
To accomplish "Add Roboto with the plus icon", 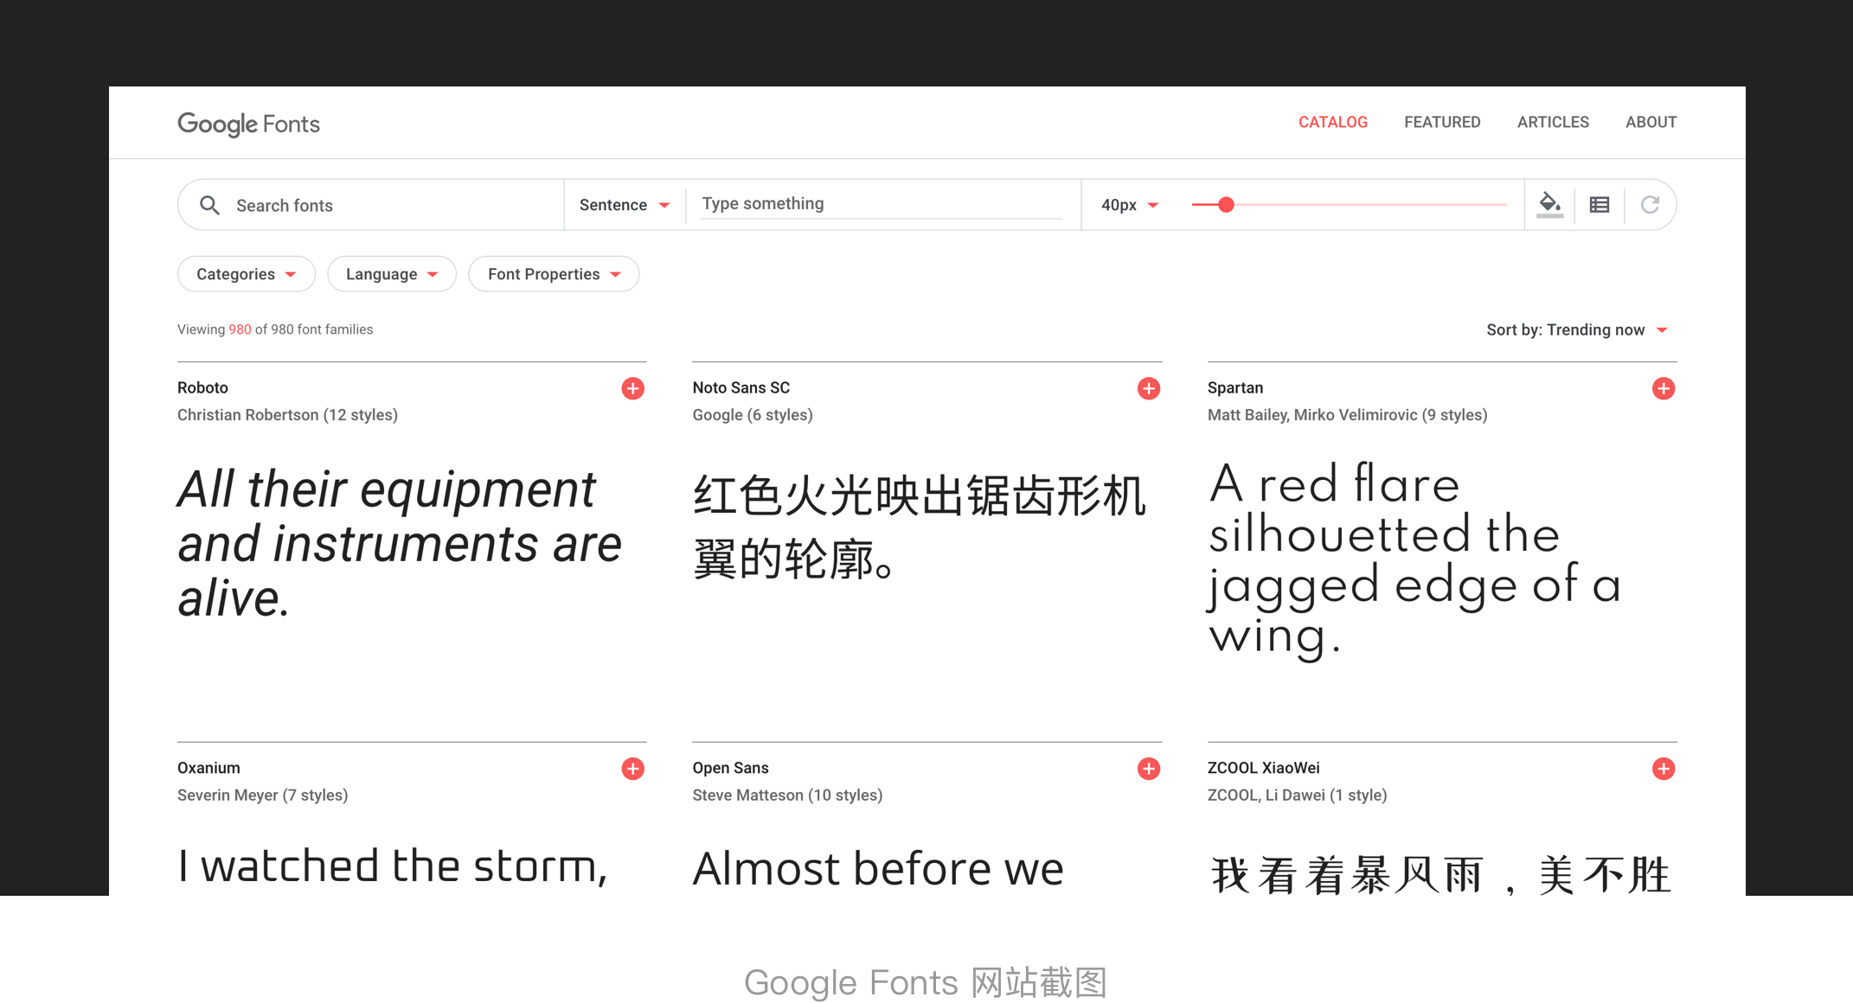I will coord(633,388).
